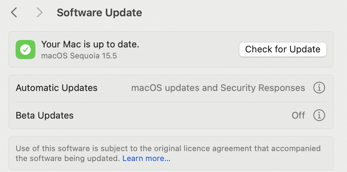Go forward using the right chevron
The height and width of the screenshot is (172, 347).
pyautogui.click(x=39, y=12)
